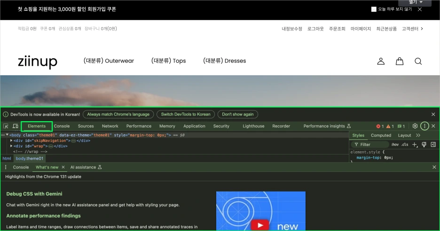
Task: Click the ziinup logo
Action: click(38, 62)
